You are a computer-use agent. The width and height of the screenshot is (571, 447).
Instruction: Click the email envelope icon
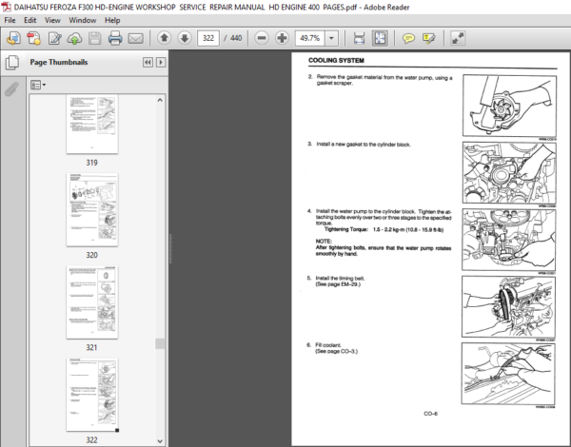[135, 38]
